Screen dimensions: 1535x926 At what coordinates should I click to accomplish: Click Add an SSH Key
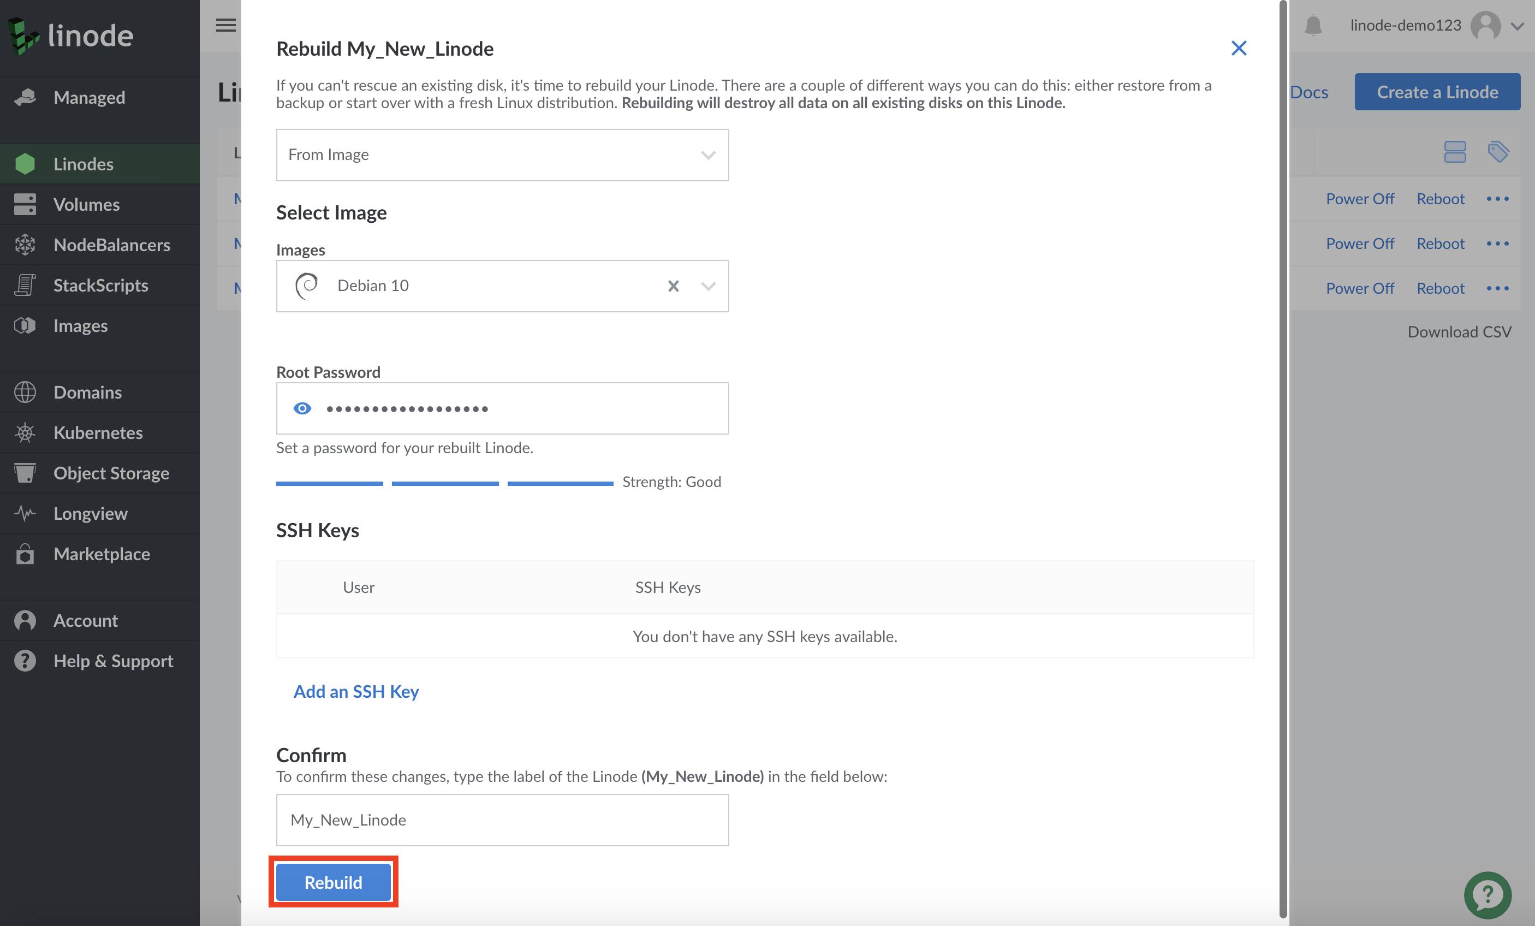click(x=356, y=692)
